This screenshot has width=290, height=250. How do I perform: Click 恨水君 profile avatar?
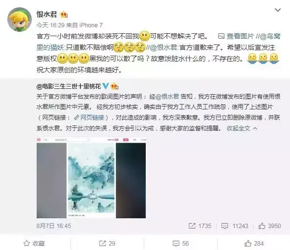pos(20,20)
